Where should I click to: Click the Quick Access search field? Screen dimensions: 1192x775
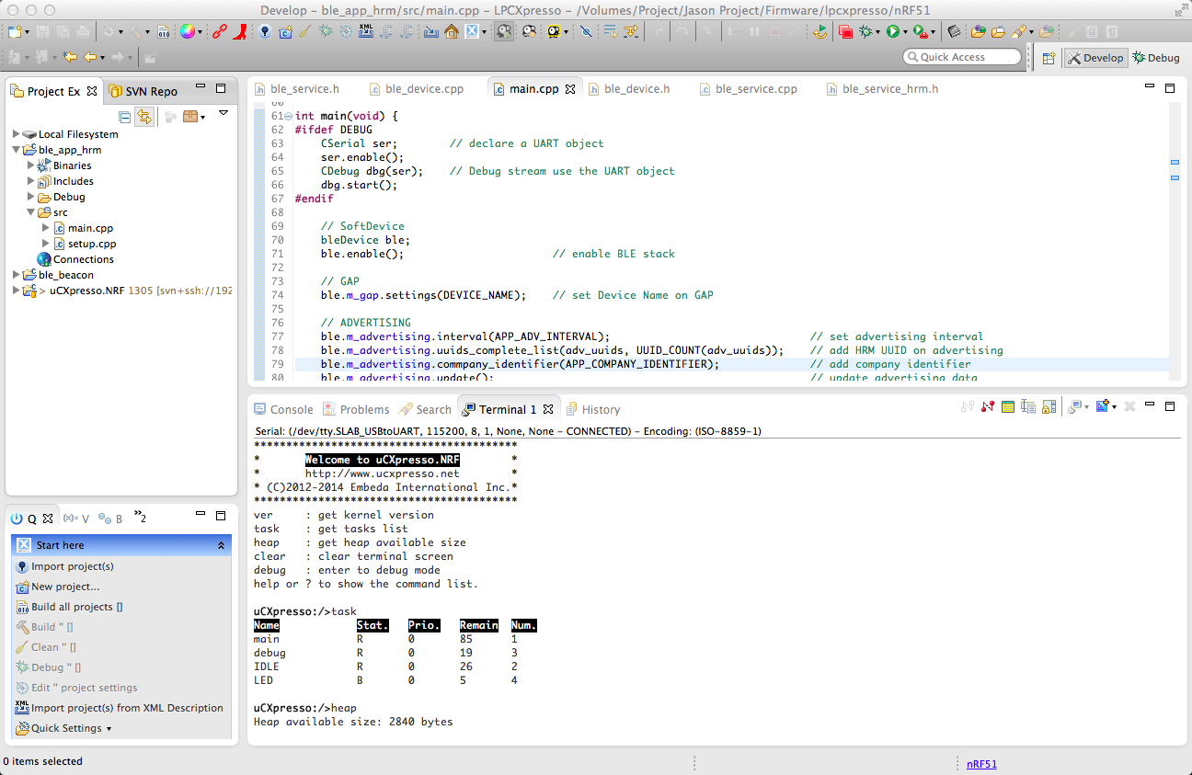(x=962, y=57)
